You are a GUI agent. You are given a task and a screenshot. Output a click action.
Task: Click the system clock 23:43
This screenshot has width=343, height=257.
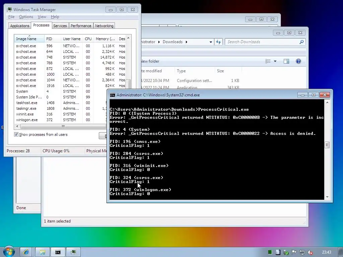click(x=327, y=252)
